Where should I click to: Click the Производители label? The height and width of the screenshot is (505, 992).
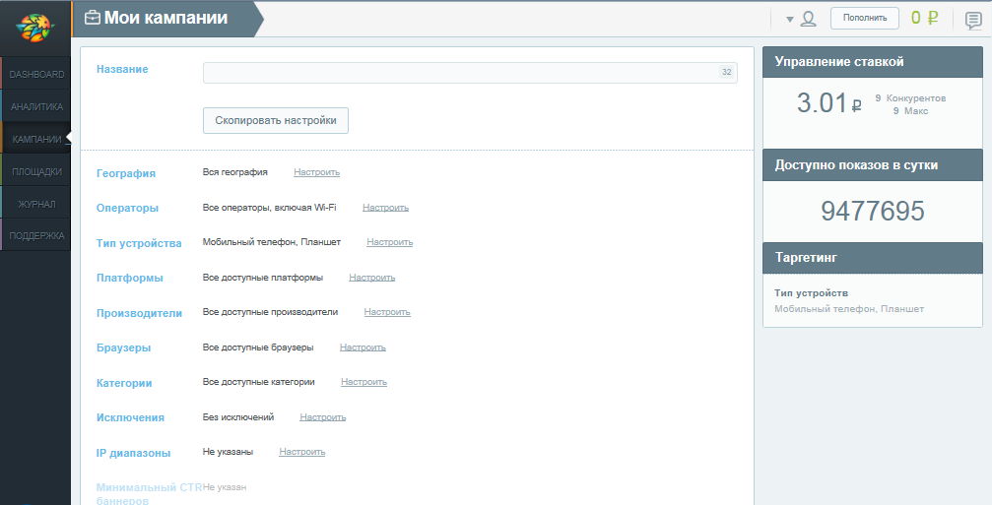pyautogui.click(x=139, y=313)
